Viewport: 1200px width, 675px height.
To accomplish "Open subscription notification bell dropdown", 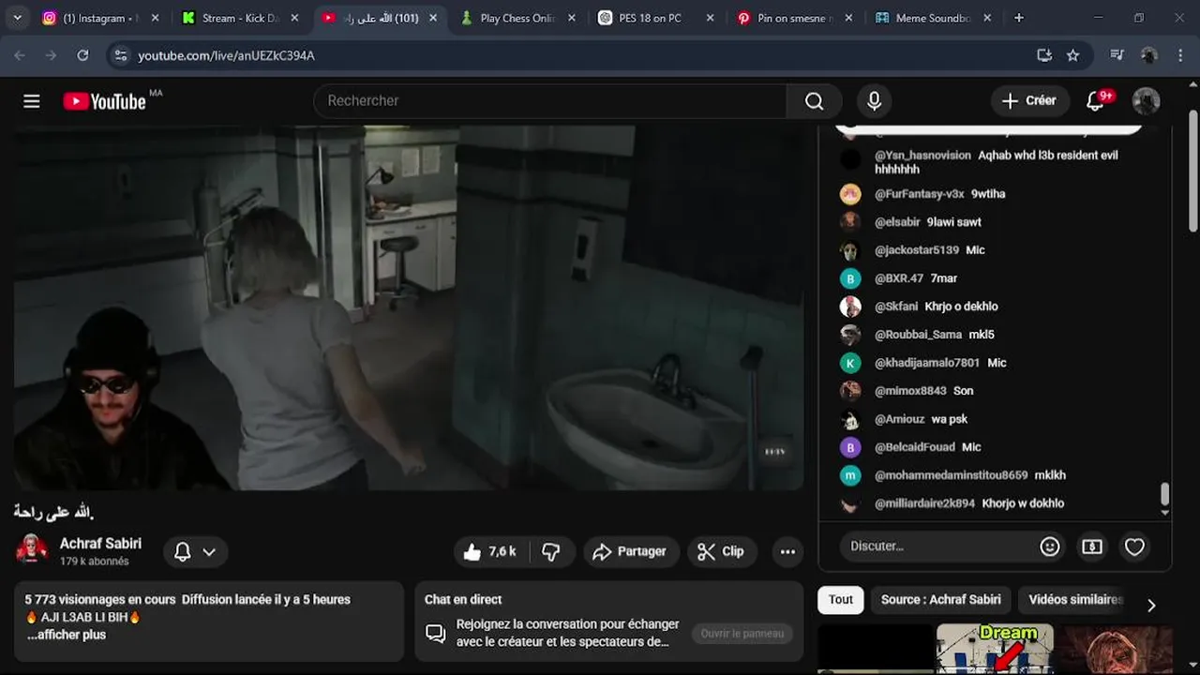I will (195, 552).
